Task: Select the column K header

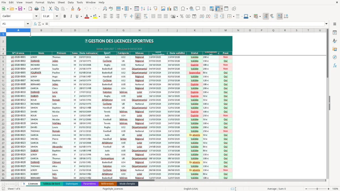Action: point(195,30)
